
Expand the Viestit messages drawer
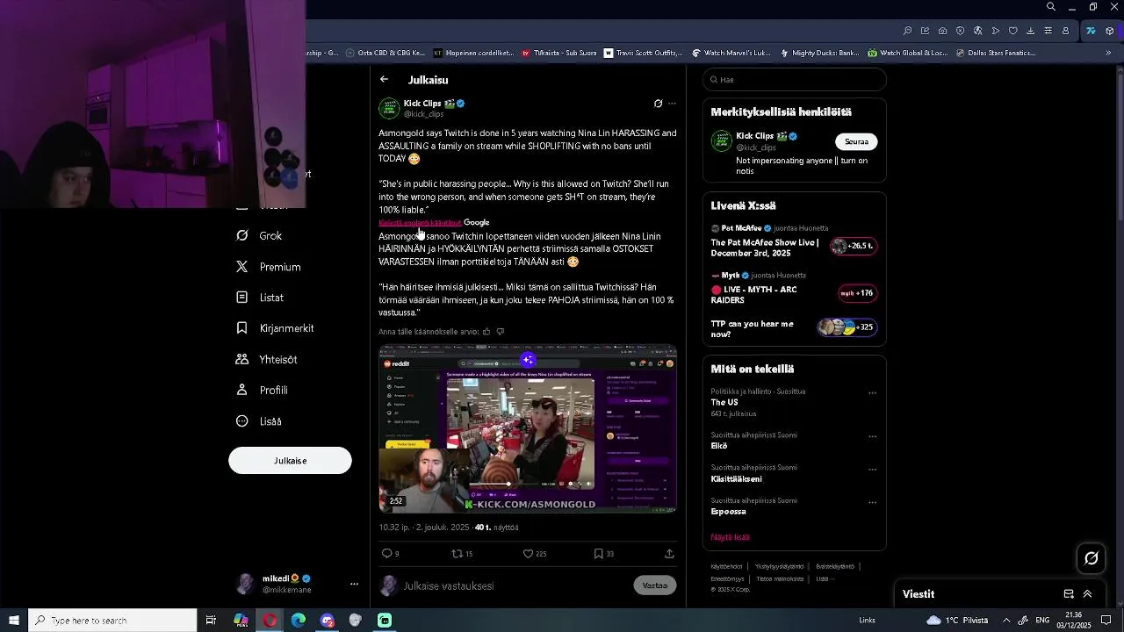(x=1087, y=594)
